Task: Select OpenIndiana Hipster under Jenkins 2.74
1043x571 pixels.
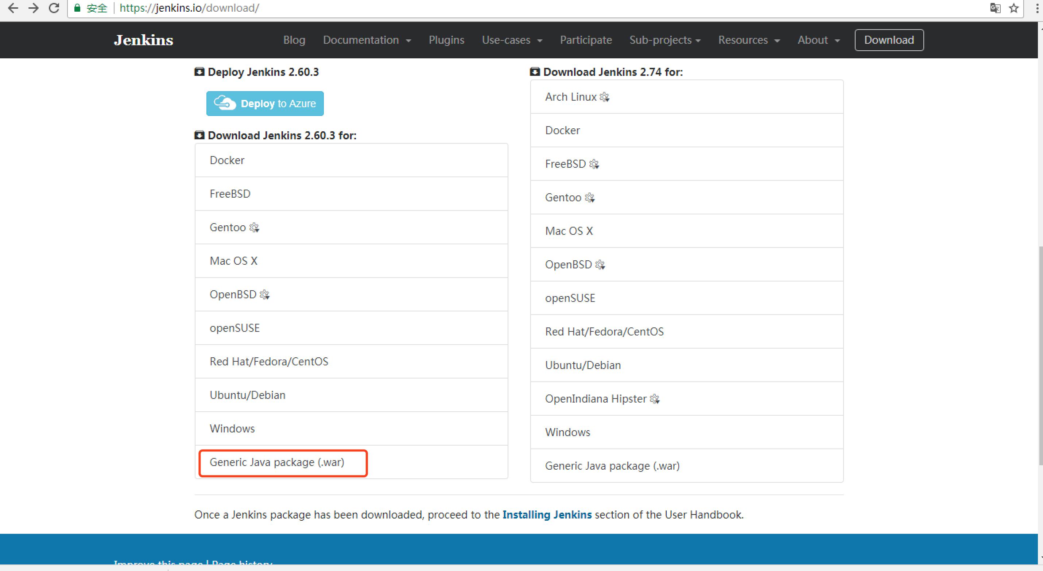Action: click(687, 399)
